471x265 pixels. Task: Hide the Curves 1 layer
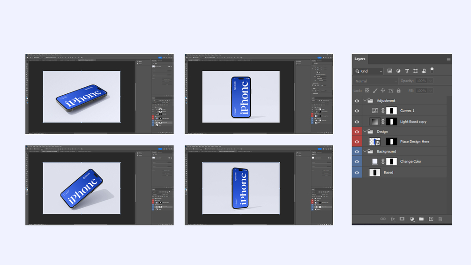pyautogui.click(x=357, y=111)
